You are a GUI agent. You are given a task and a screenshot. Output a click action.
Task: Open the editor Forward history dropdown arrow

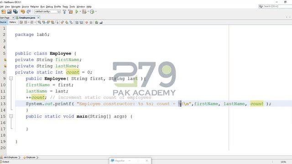coord(35,22)
